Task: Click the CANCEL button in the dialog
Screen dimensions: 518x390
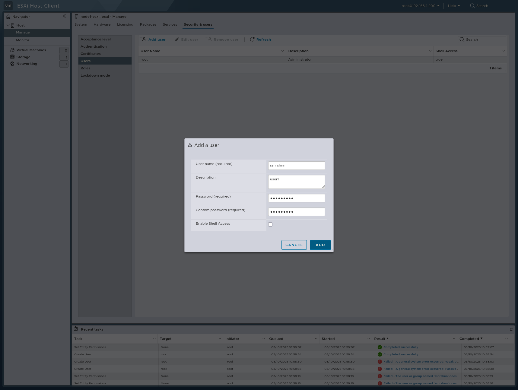Action: pyautogui.click(x=294, y=245)
